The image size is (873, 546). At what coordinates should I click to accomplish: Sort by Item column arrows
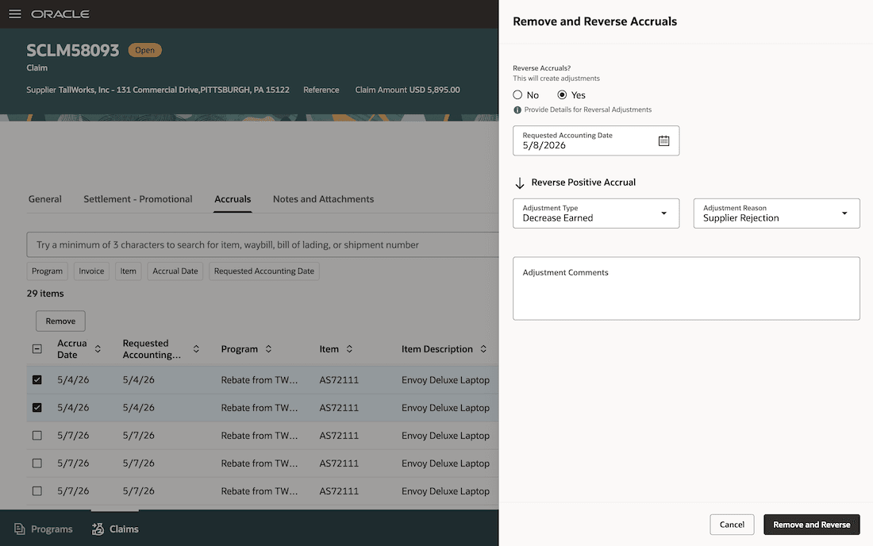coord(349,349)
